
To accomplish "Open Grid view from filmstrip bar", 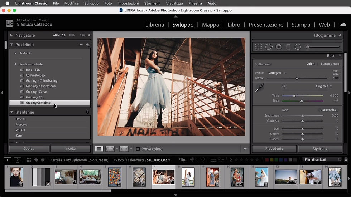I will [x=29, y=160].
